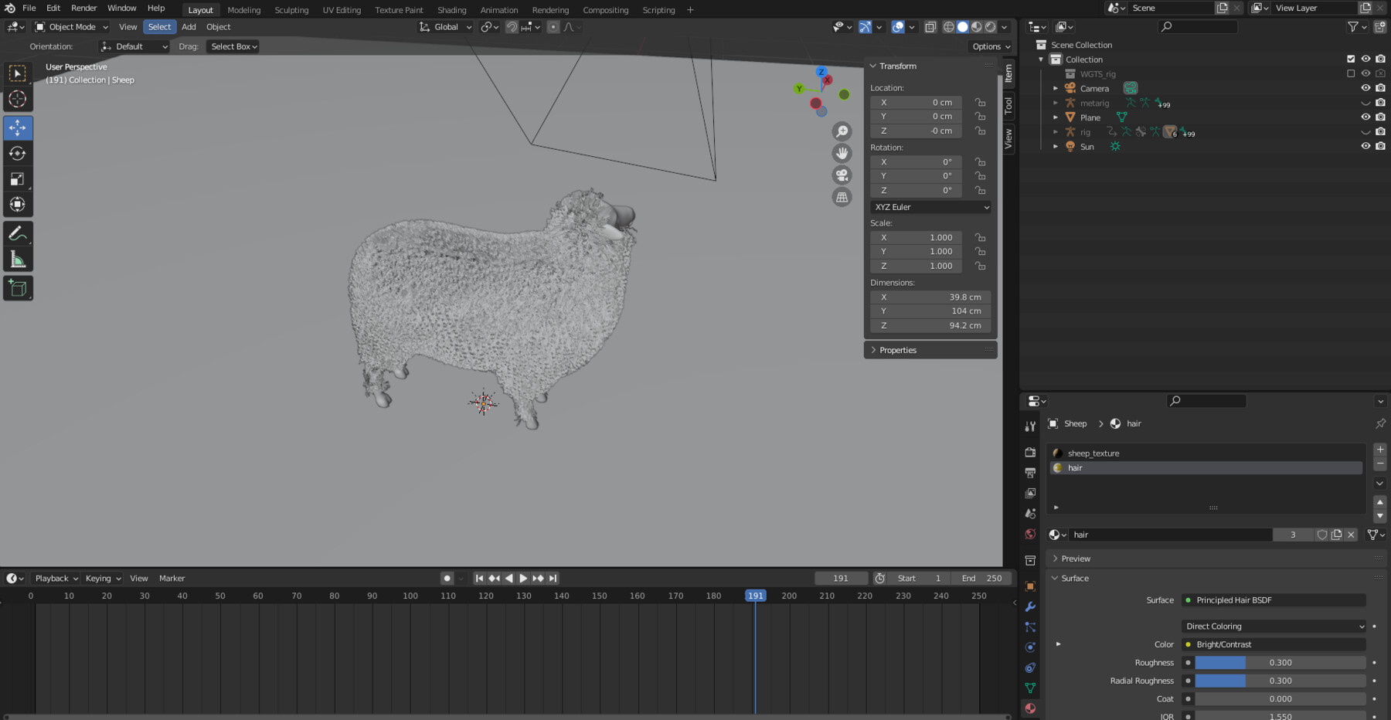
Task: Switch to the Shading workspace tab
Action: coord(452,10)
